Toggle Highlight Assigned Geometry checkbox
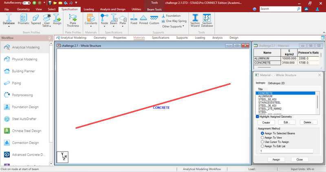The width and height of the screenshot is (326, 172). (x=258, y=117)
